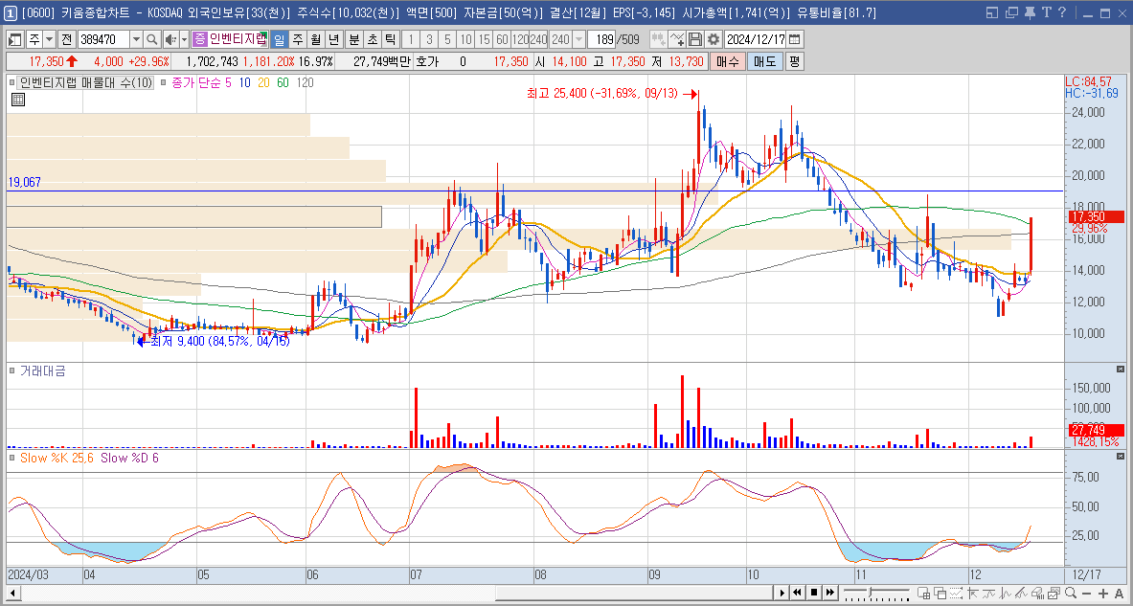Screen dimensions: 1133x606
Task: Click the duplicate window icon in title bar
Action: [x=1011, y=12]
